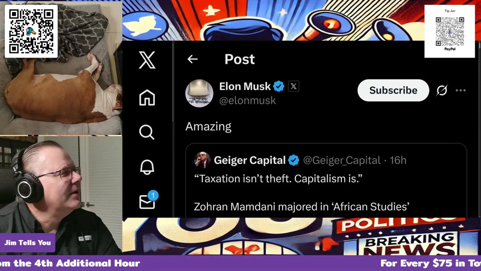This screenshot has width=481, height=271.
Task: Open the @Geiger_Capital handle in quote
Action: (x=342, y=160)
